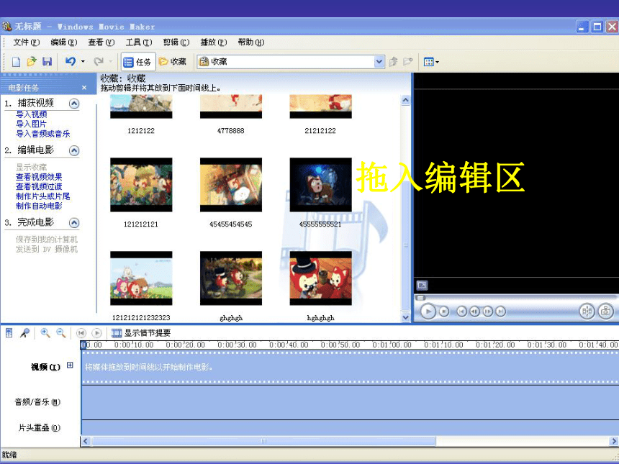Click the Full Screen preview icon

pyautogui.click(x=422, y=285)
